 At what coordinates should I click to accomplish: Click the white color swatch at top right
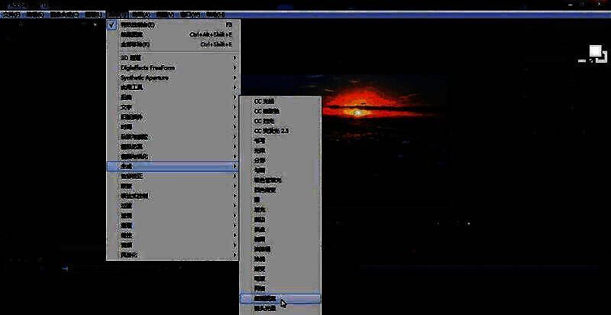(595, 51)
